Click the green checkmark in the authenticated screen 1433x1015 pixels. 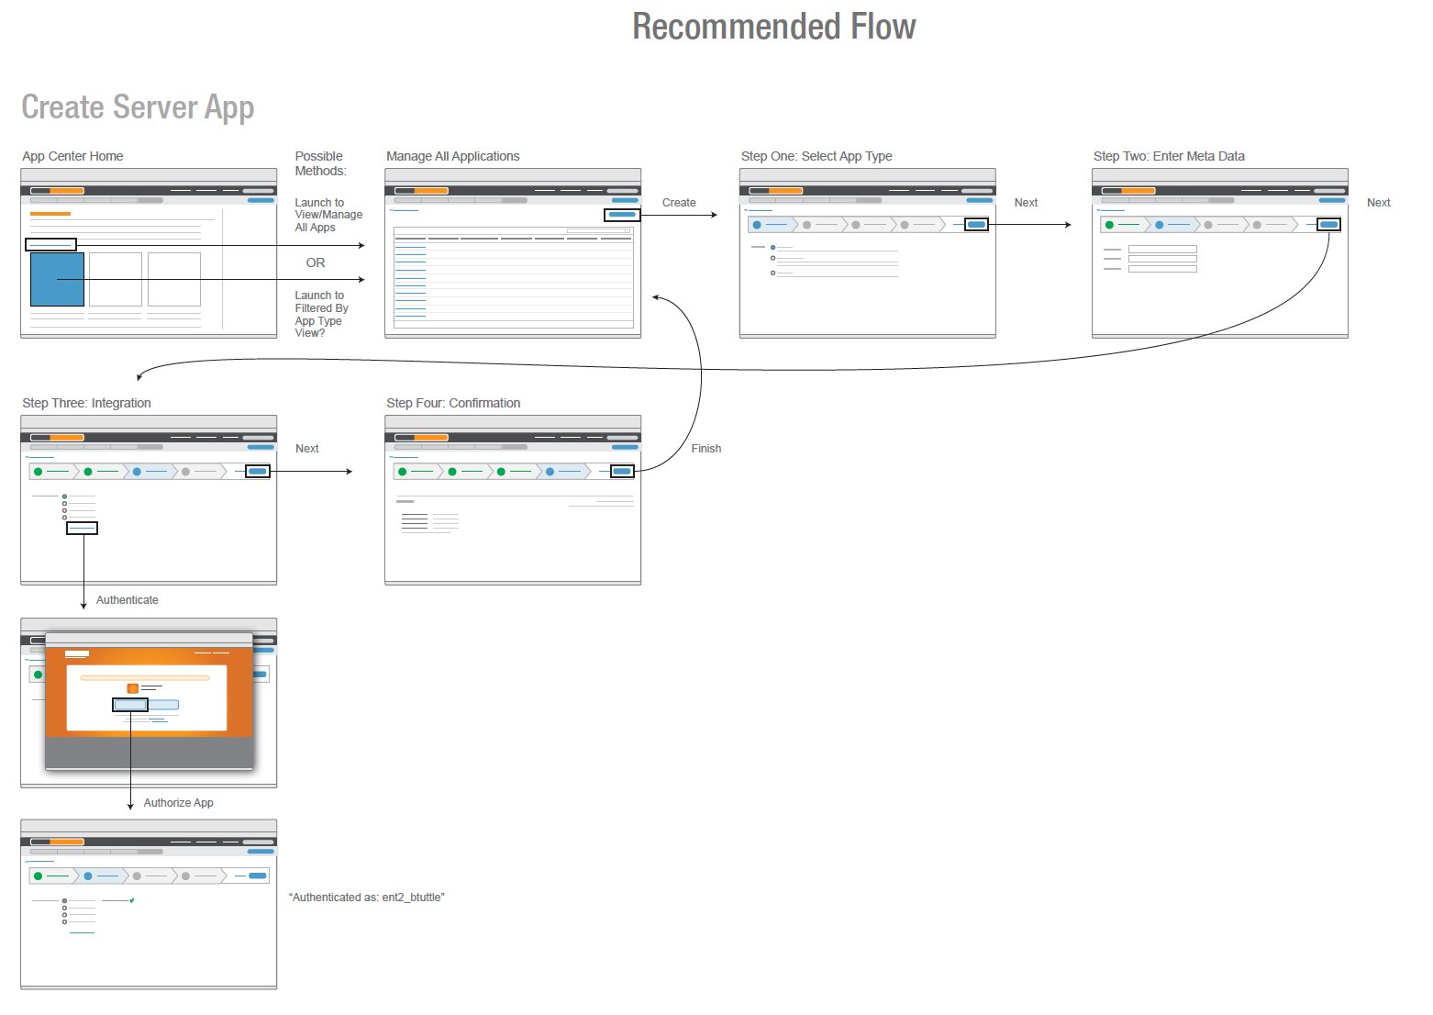click(132, 901)
